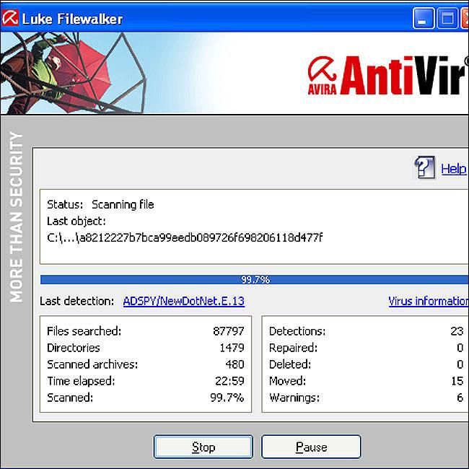
Task: Minimize the Luke Filewalker window
Action: 424,18
